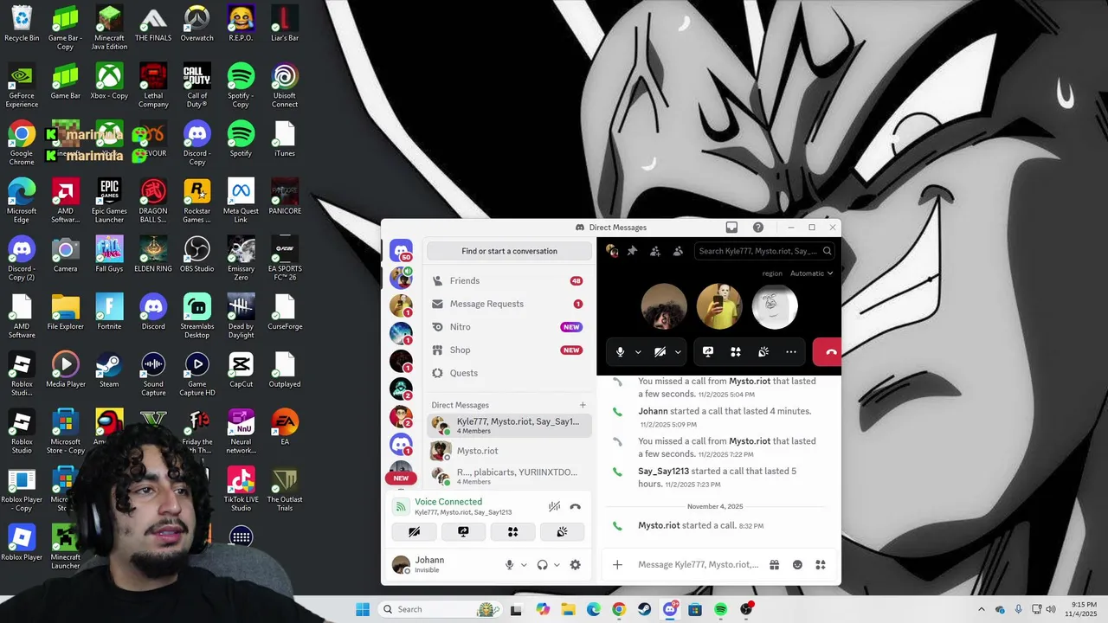Select Kyle777, Mysto.riot group conversation
The width and height of the screenshot is (1108, 623).
pyautogui.click(x=509, y=425)
